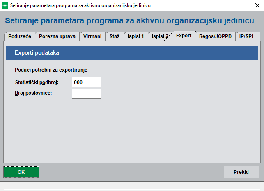Cancel with the Prekid button
264x191 pixels.
241,172
